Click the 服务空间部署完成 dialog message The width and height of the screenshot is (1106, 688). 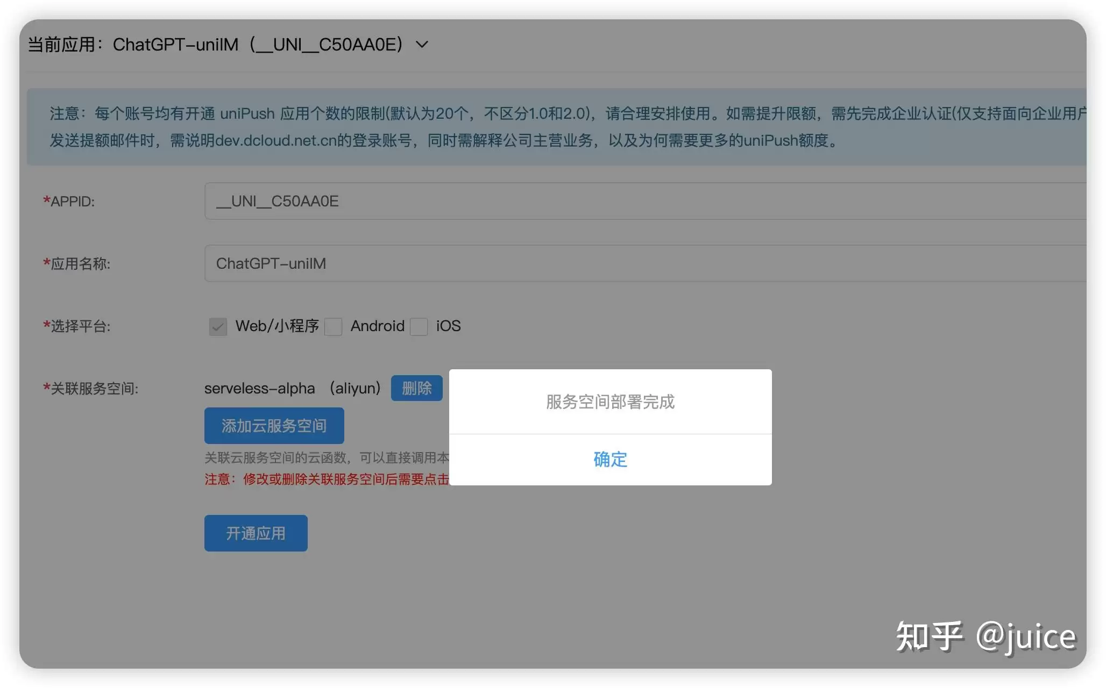(x=610, y=402)
